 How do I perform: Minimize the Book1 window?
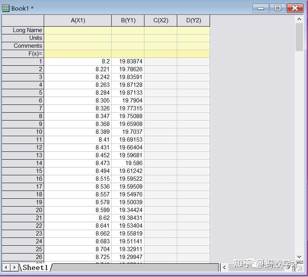click(260, 8)
